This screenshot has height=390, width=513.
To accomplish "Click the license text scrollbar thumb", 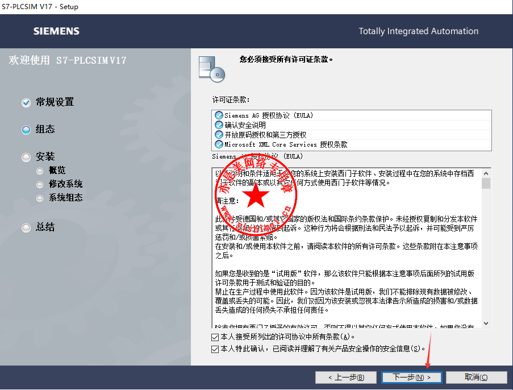I will click(486, 184).
